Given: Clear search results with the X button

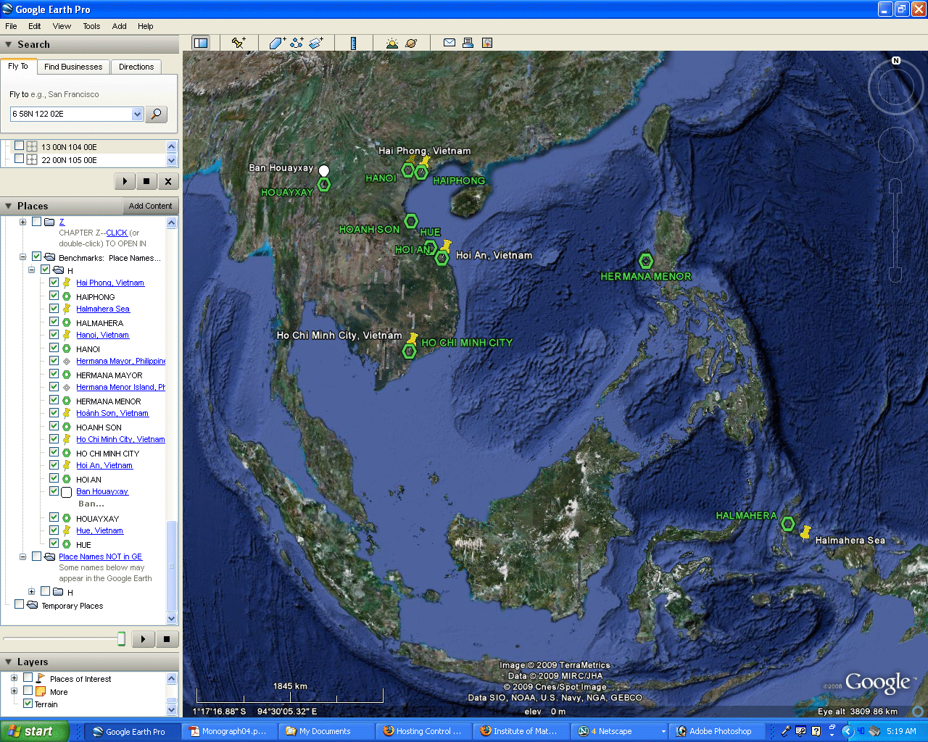Looking at the screenshot, I should (168, 181).
